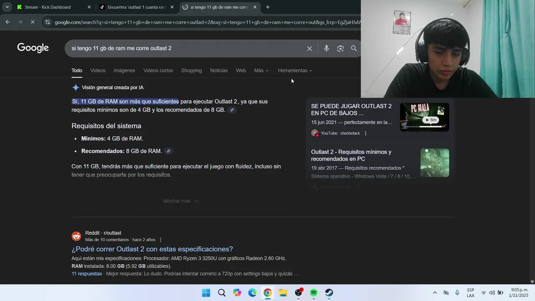Screen dimensions: 535x301
Task: Expand the Herramientas dropdown
Action: click(295, 71)
